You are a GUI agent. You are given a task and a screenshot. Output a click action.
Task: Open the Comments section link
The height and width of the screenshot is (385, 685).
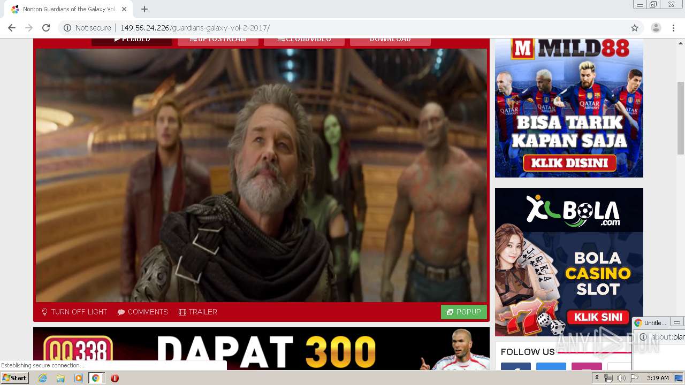click(x=143, y=312)
